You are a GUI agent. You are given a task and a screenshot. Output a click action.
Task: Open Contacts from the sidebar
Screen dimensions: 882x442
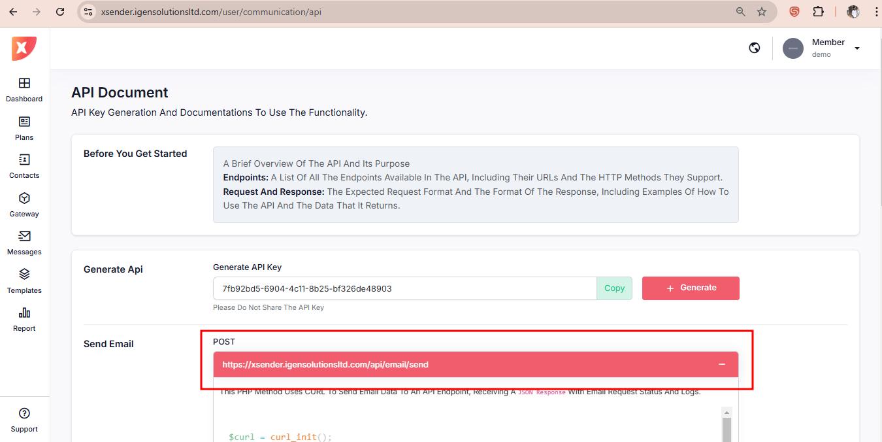(x=24, y=166)
